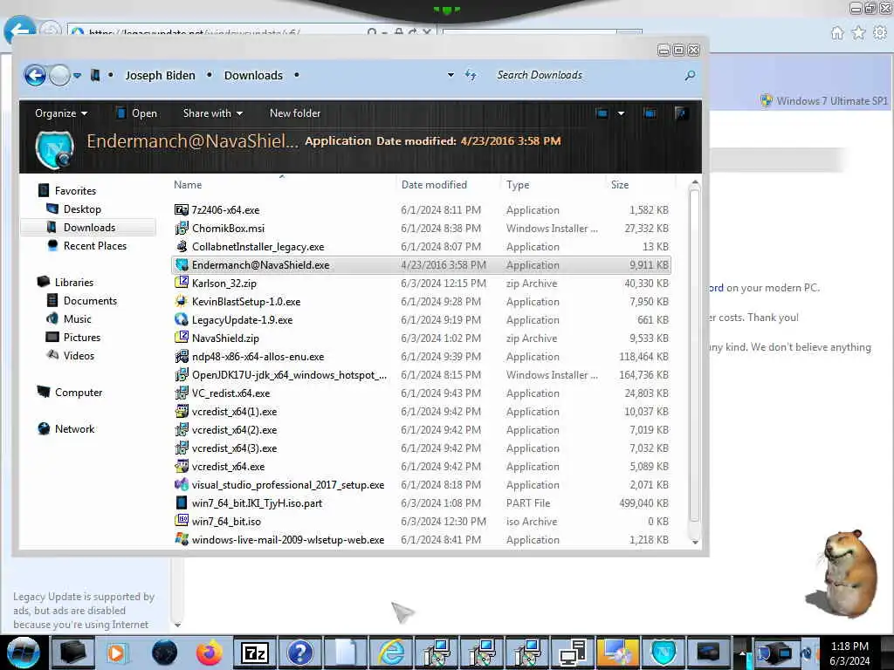Select Downloads in the navigation pane
This screenshot has height=670, width=894.
pyautogui.click(x=89, y=228)
